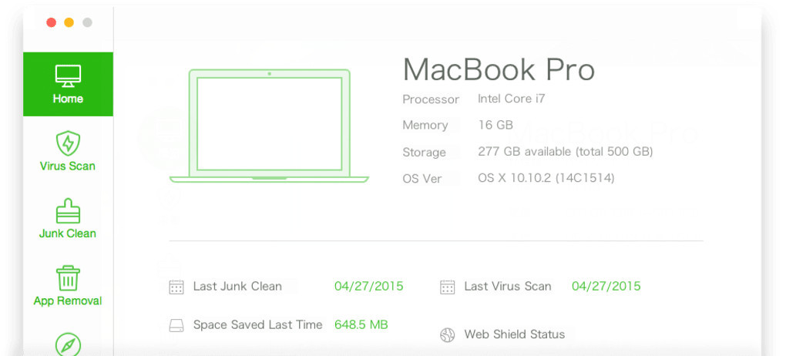Select the Junk Clean brush icon
This screenshot has height=356, width=786.
pos(68,211)
